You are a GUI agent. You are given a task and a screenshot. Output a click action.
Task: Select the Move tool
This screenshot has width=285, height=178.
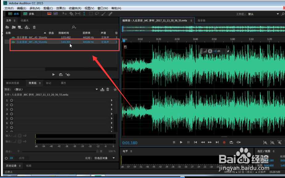pos(64,14)
